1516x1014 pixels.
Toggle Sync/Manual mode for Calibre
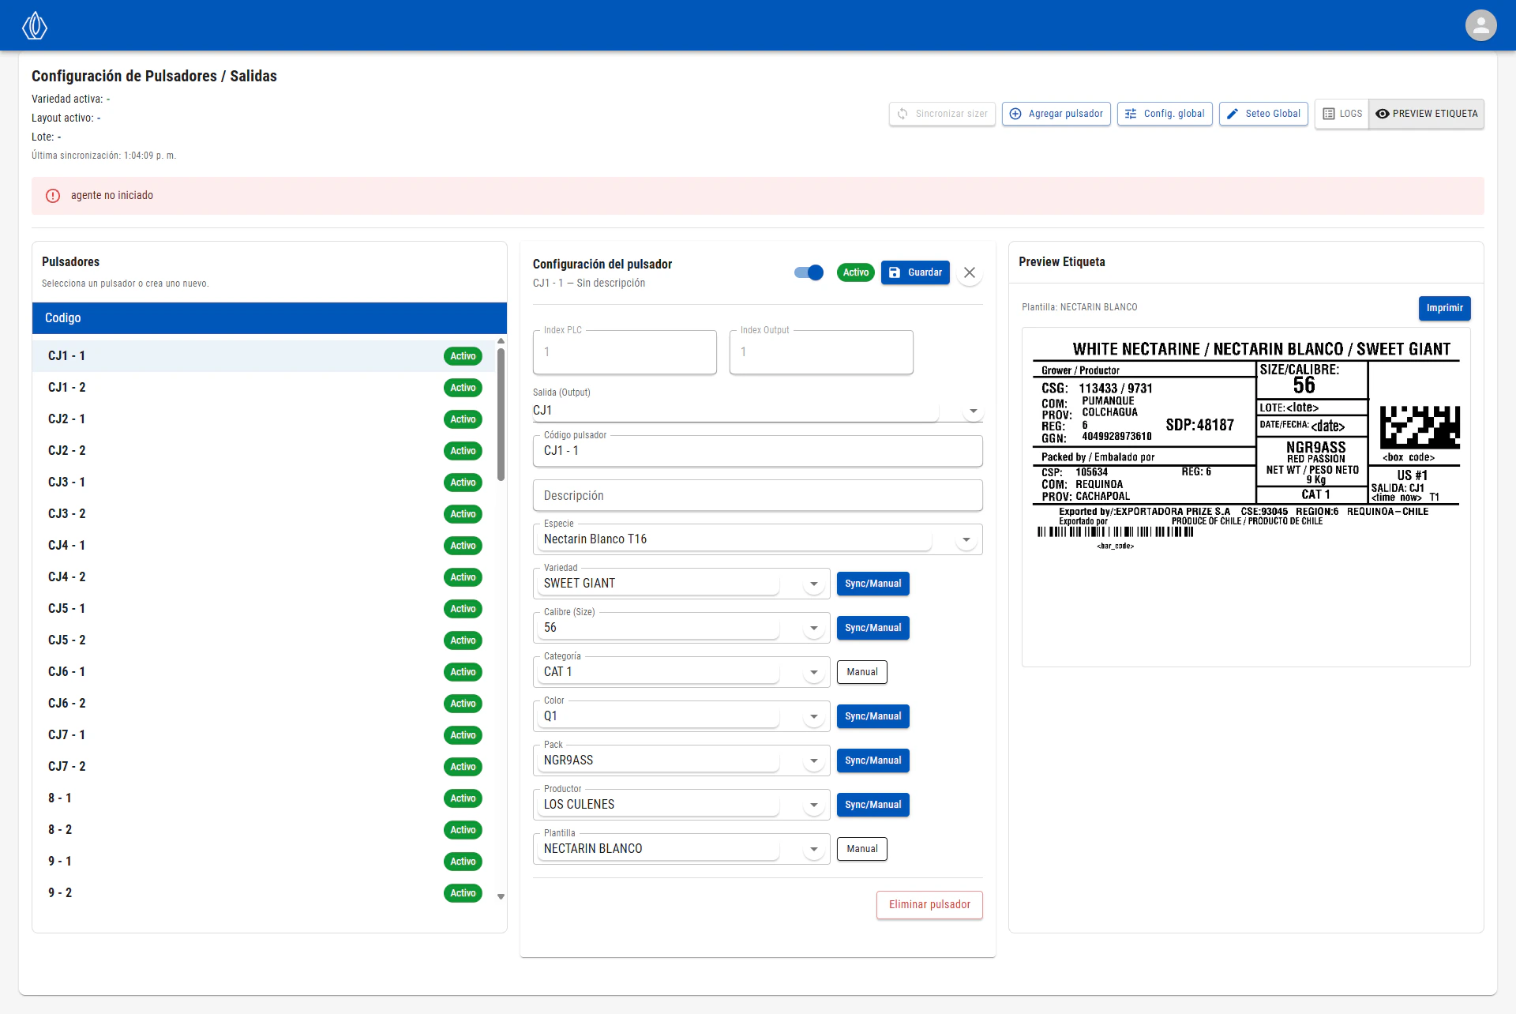pyautogui.click(x=872, y=628)
